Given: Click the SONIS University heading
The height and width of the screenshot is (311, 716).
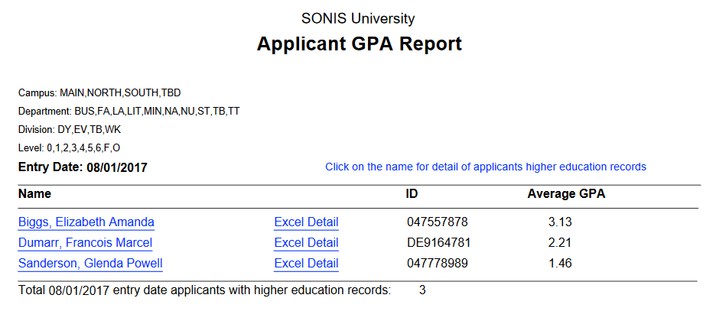Looking at the screenshot, I should tap(359, 18).
